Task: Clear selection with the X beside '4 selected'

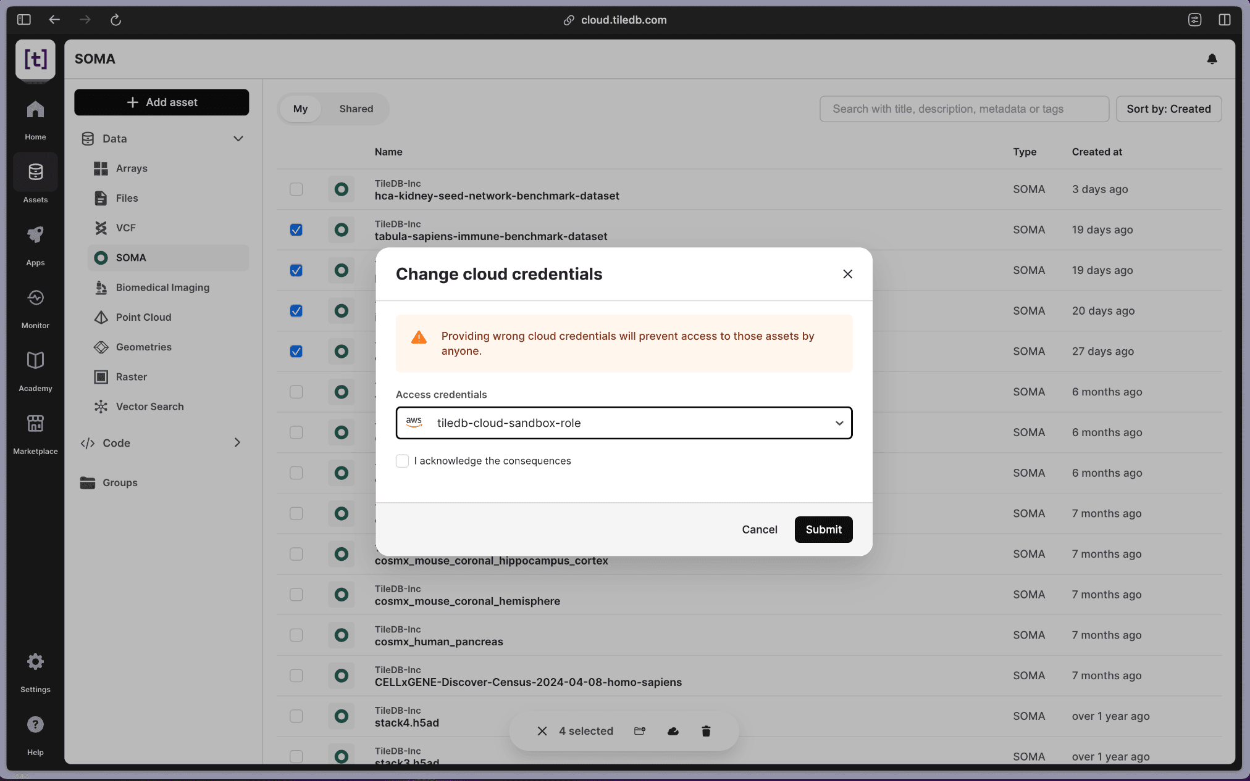Action: tap(542, 731)
